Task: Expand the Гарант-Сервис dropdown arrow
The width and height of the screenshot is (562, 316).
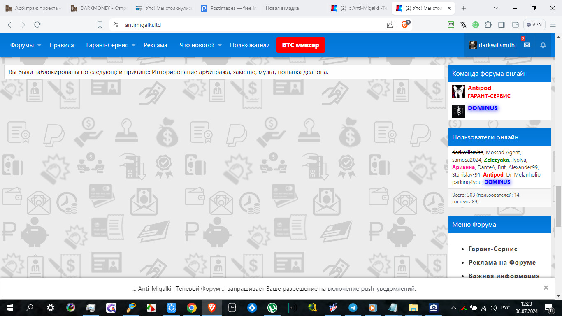Action: [134, 45]
